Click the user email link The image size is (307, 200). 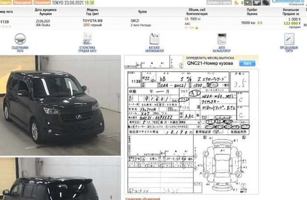(x=288, y=1)
